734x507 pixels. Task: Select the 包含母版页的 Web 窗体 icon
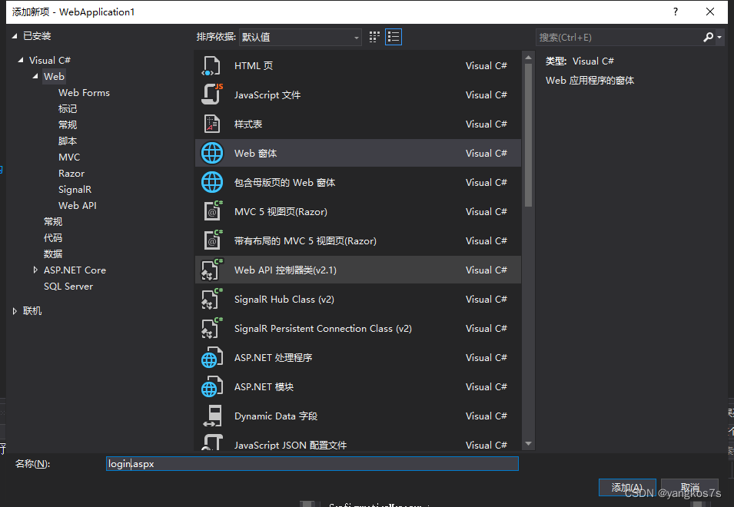(x=211, y=182)
